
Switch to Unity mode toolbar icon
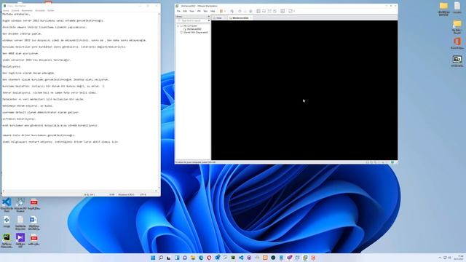(275, 11)
